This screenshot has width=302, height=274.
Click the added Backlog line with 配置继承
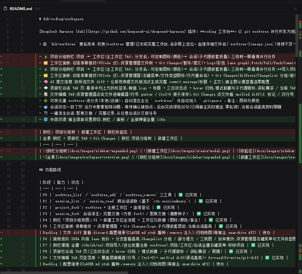click(x=134, y=264)
